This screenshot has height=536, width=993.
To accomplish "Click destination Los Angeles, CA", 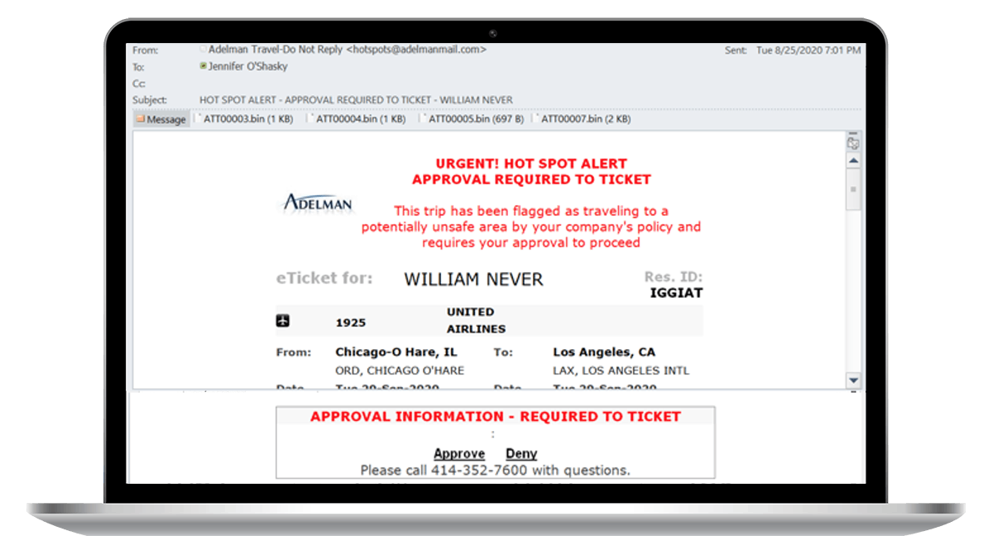I will pyautogui.click(x=604, y=352).
